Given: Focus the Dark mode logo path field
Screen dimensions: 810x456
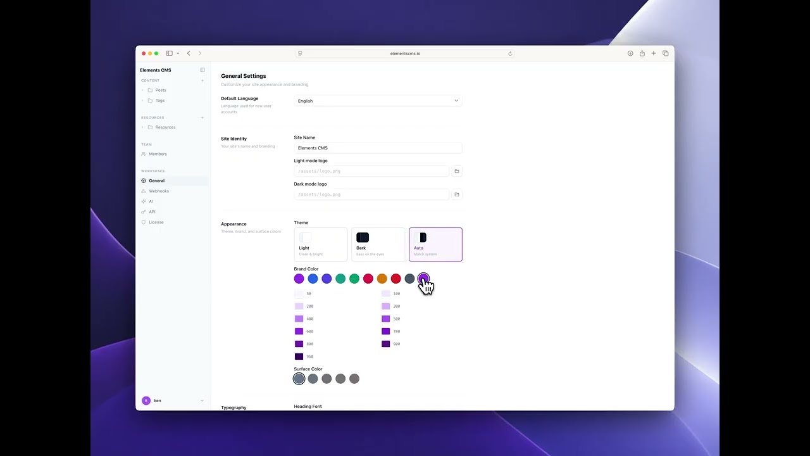Looking at the screenshot, I should click(x=371, y=194).
